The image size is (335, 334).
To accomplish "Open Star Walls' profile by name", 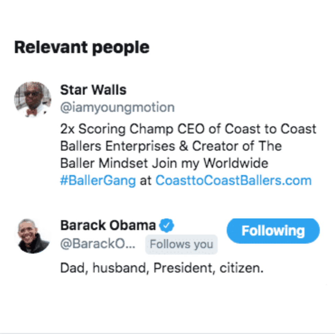I will click(93, 90).
